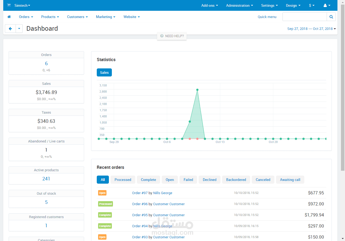Open Order #93 link
Viewport: 345px width, 241px height.
tap(140, 237)
